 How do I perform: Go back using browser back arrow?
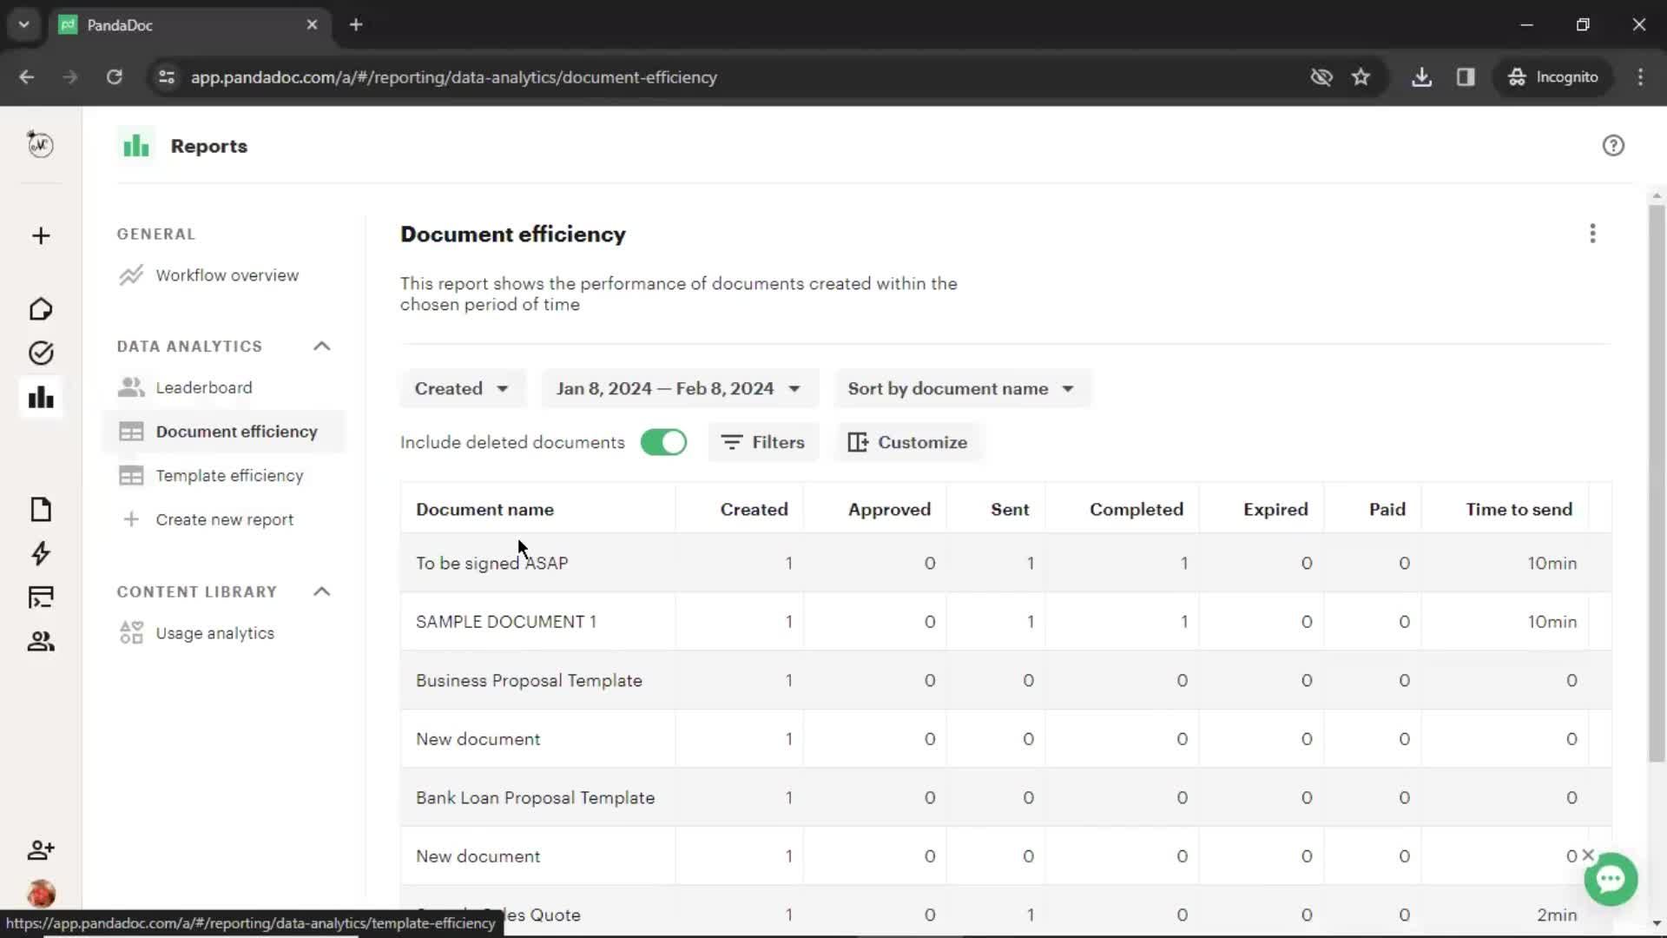point(27,77)
